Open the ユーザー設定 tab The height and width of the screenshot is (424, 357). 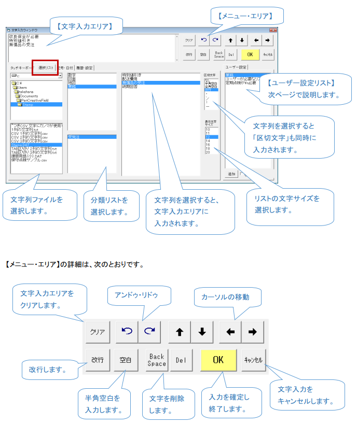coord(236,67)
